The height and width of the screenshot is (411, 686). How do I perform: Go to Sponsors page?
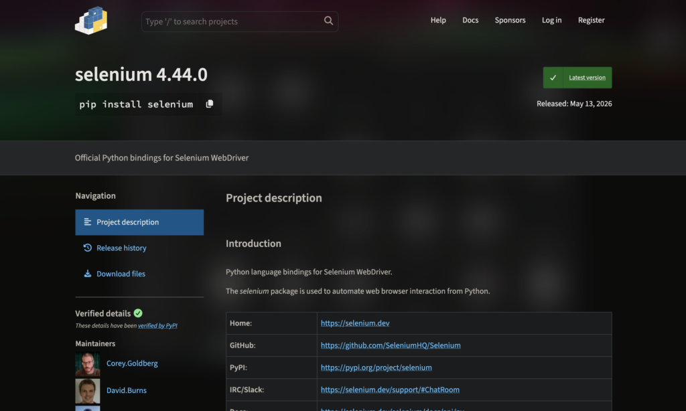click(x=510, y=20)
